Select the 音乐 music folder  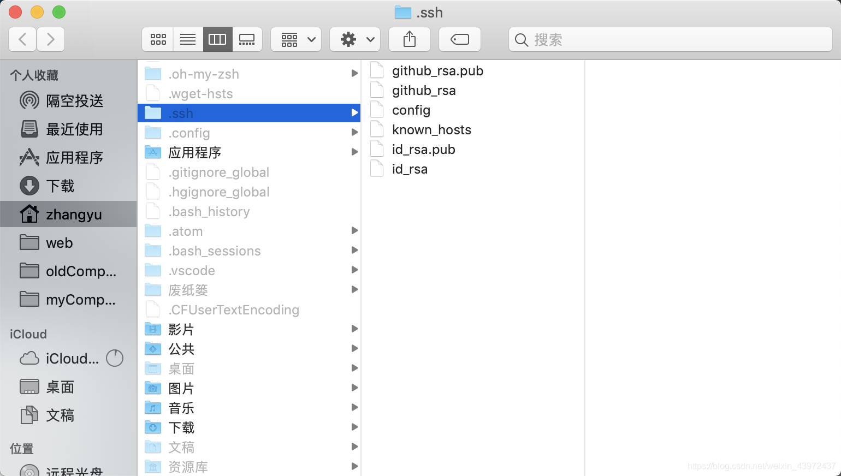point(249,408)
